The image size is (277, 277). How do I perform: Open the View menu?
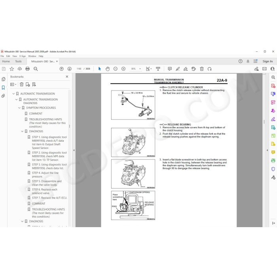point(15,56)
